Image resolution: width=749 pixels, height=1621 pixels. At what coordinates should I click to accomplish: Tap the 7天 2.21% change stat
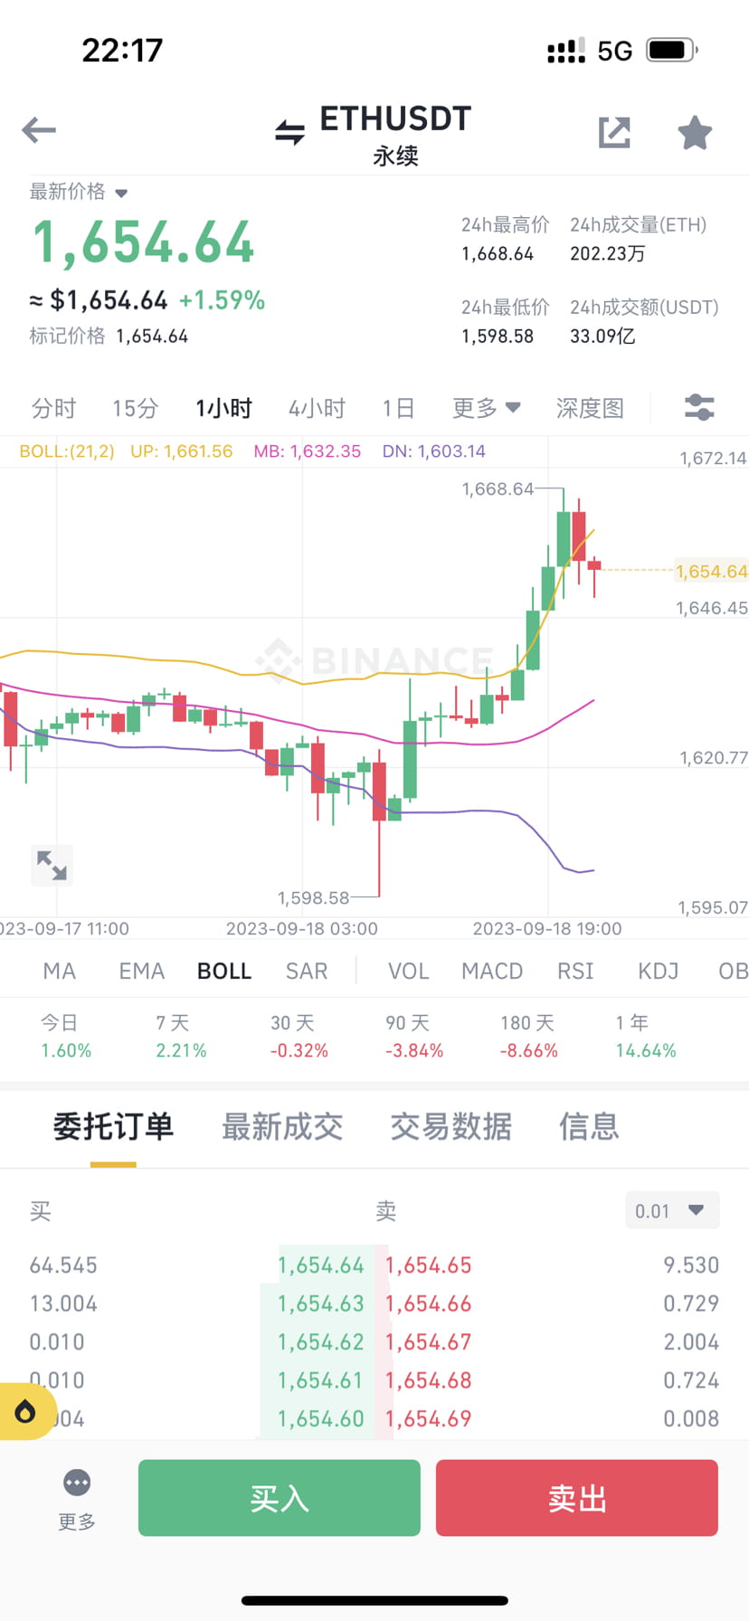181,1037
